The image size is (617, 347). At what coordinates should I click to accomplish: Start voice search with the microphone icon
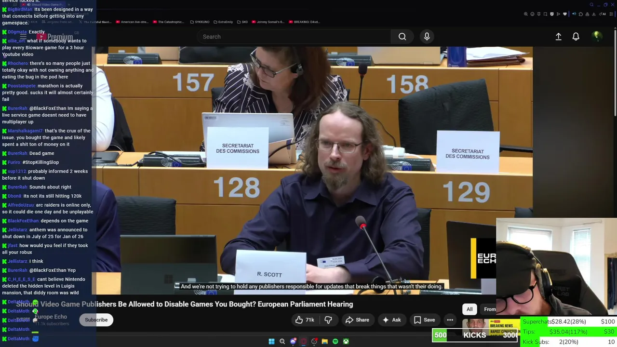click(427, 37)
